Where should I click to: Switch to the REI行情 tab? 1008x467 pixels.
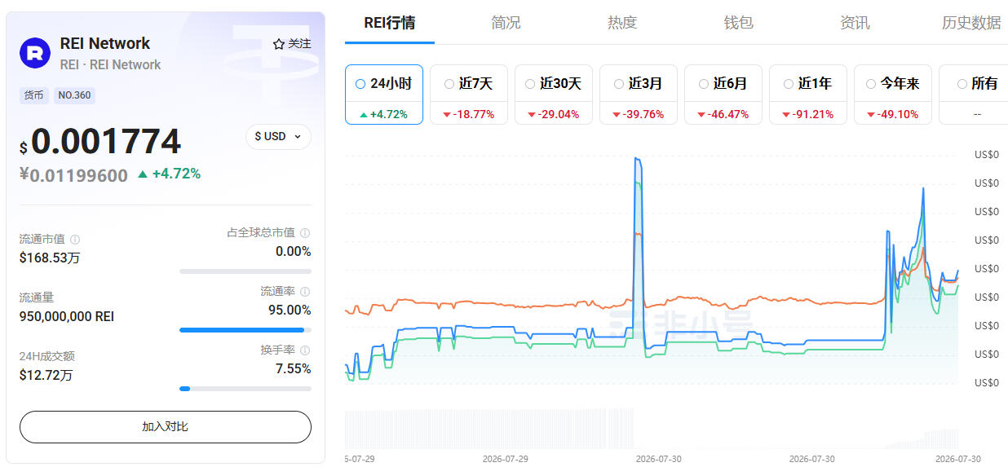point(390,23)
